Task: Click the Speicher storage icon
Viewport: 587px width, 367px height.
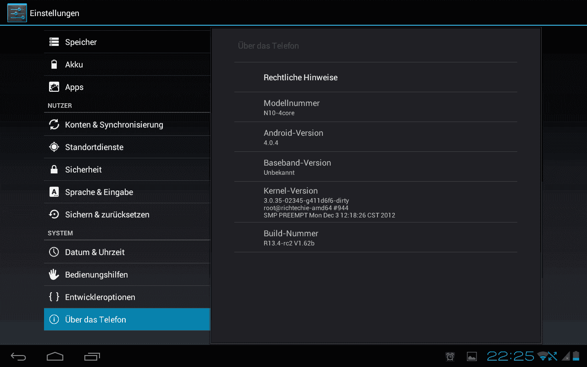Action: tap(54, 42)
